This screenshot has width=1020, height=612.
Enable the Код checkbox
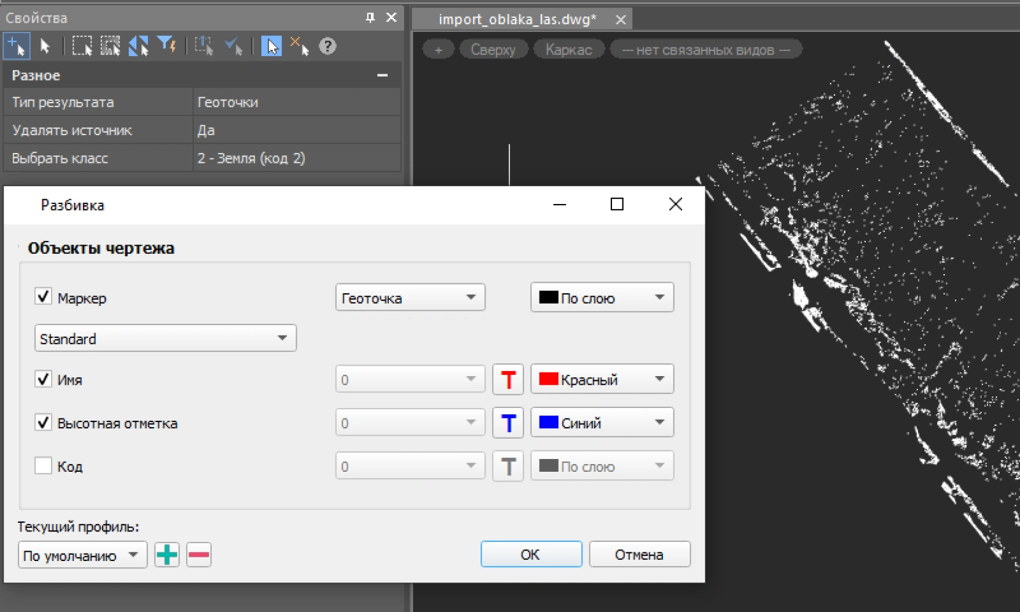click(43, 466)
